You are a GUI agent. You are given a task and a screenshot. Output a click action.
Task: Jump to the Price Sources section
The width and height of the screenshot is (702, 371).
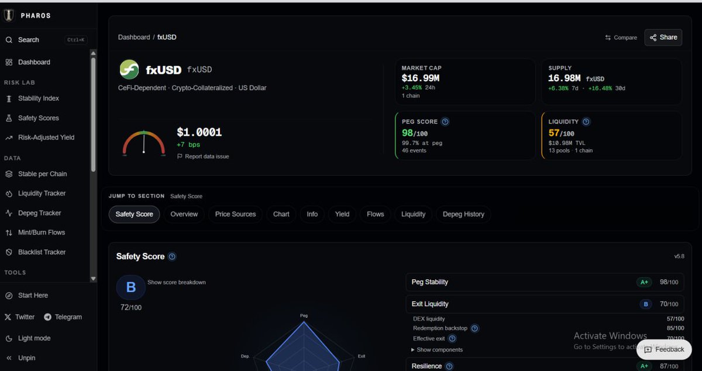coord(235,214)
